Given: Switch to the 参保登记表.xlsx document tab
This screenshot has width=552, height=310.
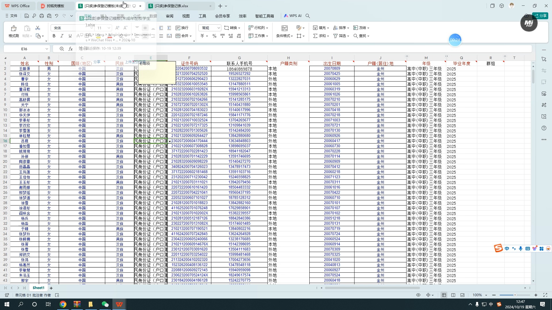Looking at the screenshot, I should tap(171, 6).
